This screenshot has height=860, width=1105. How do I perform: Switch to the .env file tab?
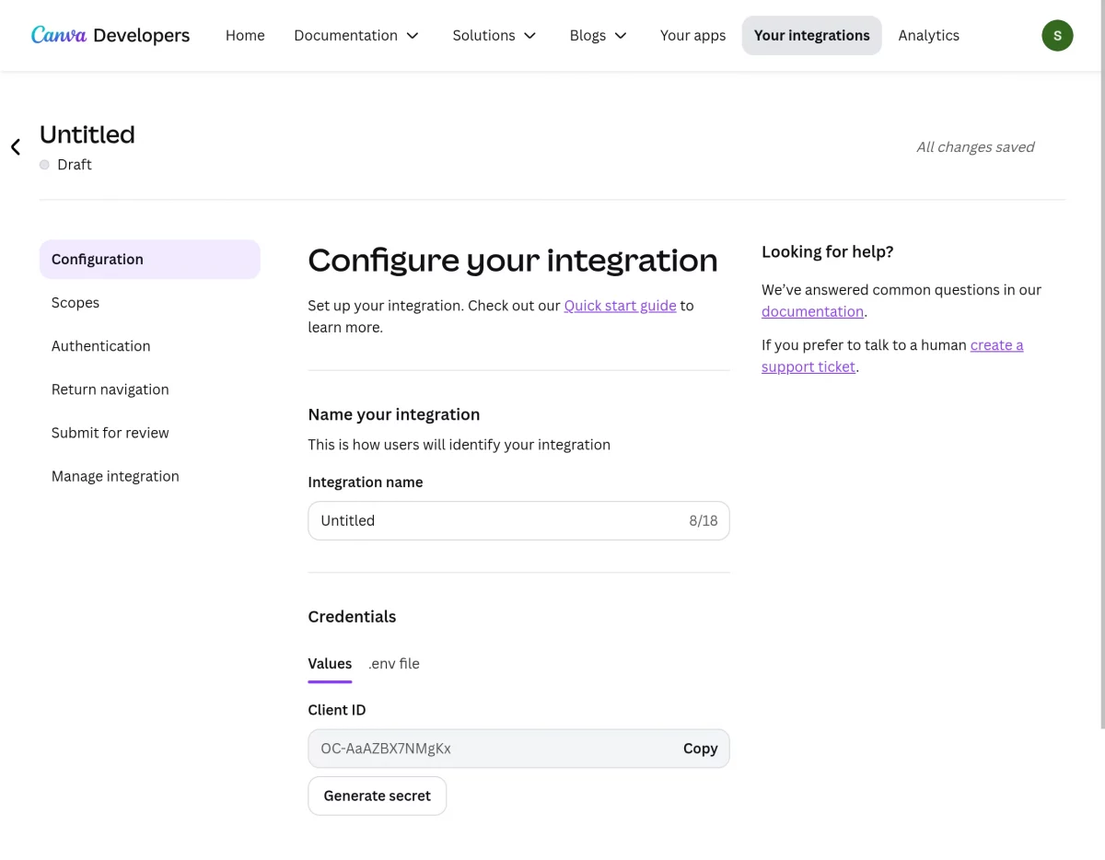(x=394, y=663)
